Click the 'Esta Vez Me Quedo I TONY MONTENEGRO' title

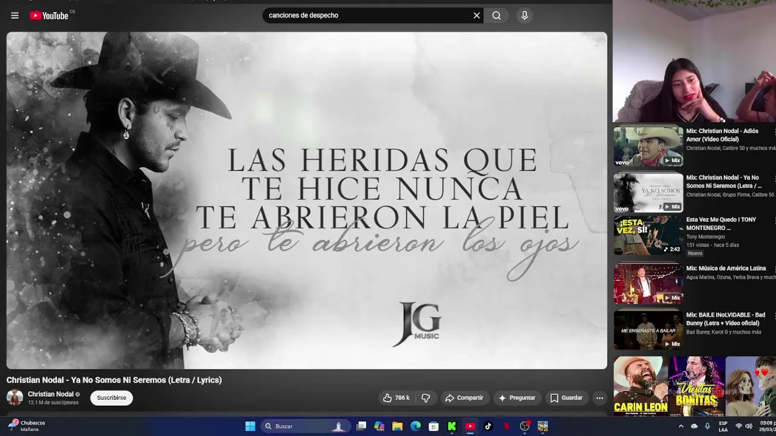(721, 224)
